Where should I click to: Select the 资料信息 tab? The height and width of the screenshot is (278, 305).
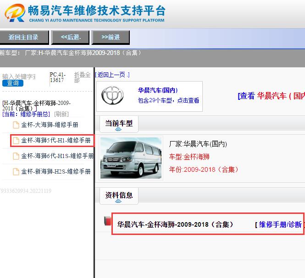119,196
